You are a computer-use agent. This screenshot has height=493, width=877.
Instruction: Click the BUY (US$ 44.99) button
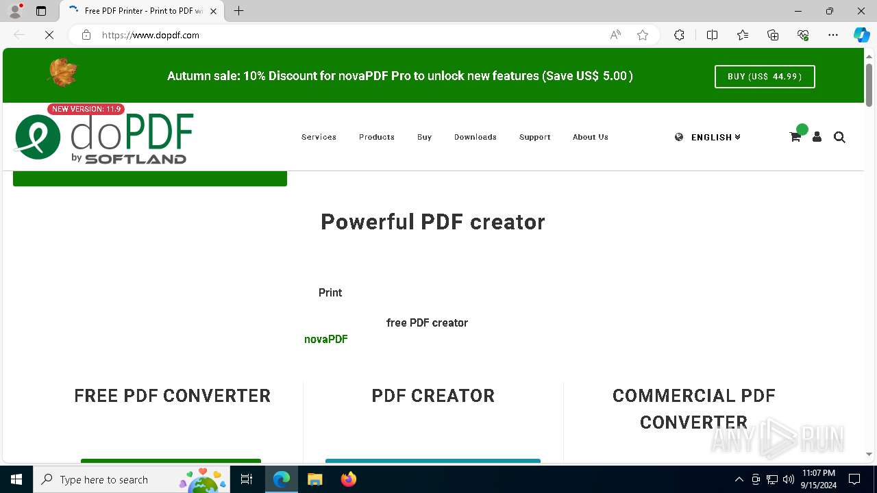765,77
